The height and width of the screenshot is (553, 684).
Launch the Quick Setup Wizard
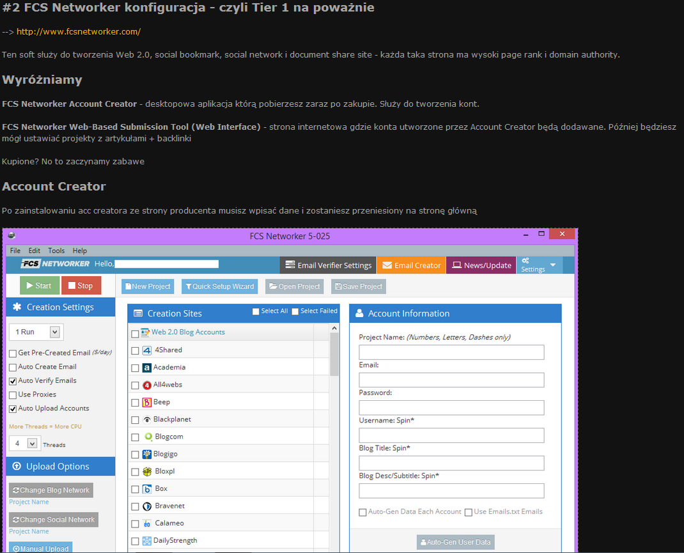[x=220, y=286]
